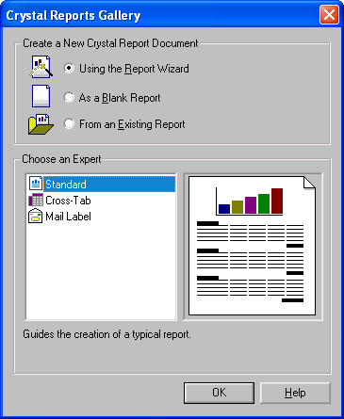Select the Standard expert entry
Screen dimensions: 344x419
point(109,184)
